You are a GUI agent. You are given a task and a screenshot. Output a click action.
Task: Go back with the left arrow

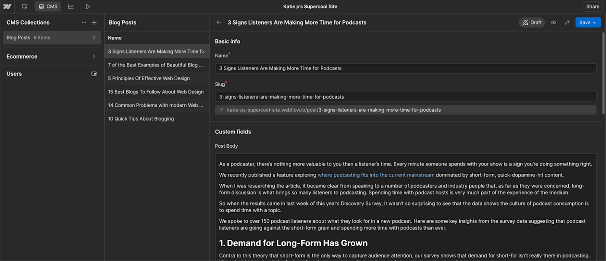(219, 22)
